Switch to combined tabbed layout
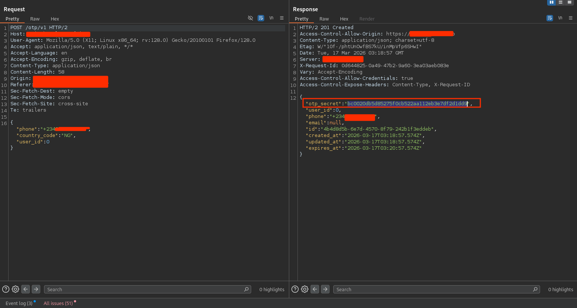The height and width of the screenshot is (308, 577). 569,2
